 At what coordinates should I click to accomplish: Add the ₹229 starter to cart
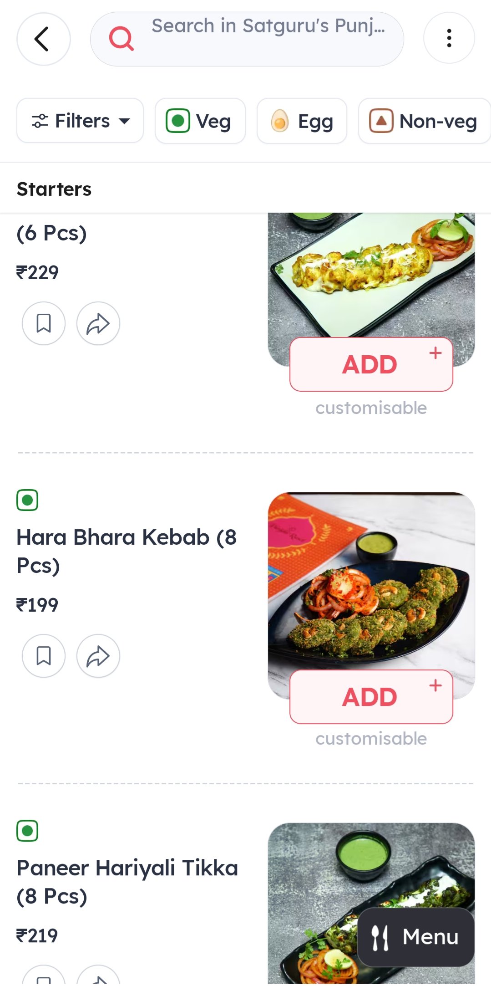371,364
